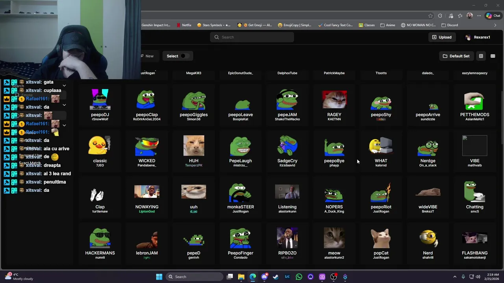Expand chevron beside second Rafael161 message
Viewport: 504px width, 283px height.
(x=64, y=125)
